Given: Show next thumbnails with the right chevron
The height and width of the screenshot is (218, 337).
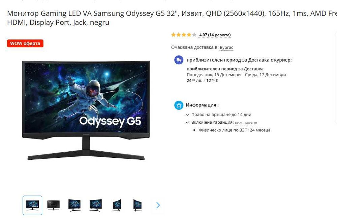Looking at the screenshot, I should 158,205.
